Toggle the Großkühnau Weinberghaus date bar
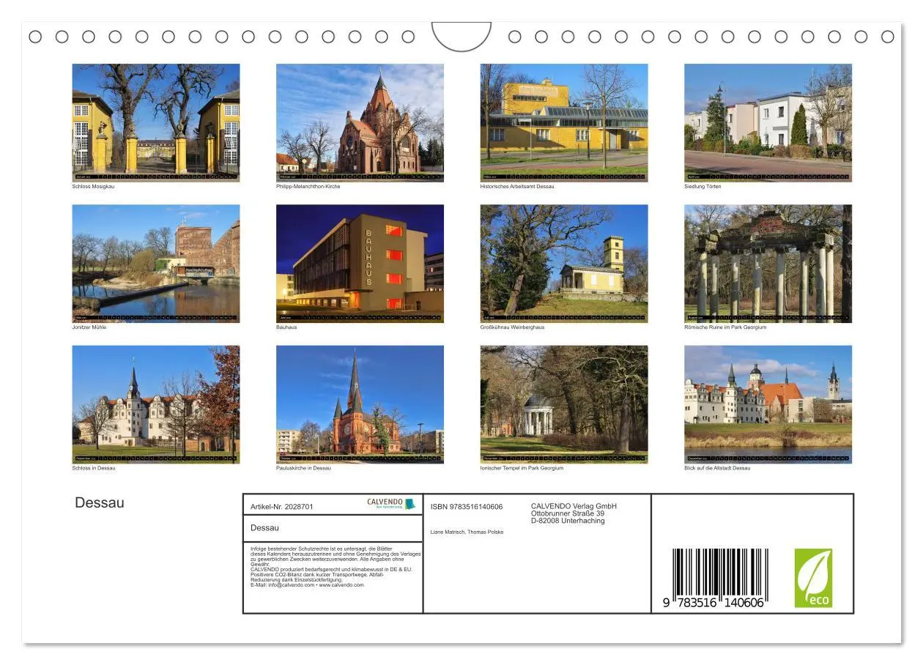 [564, 318]
